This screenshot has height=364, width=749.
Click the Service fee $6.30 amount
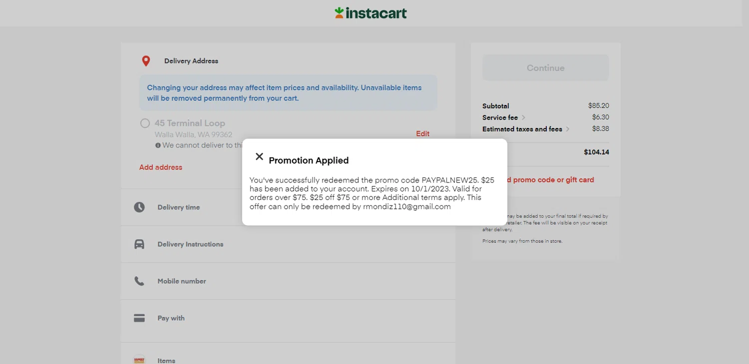(601, 117)
